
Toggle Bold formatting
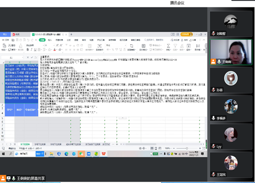28,49
